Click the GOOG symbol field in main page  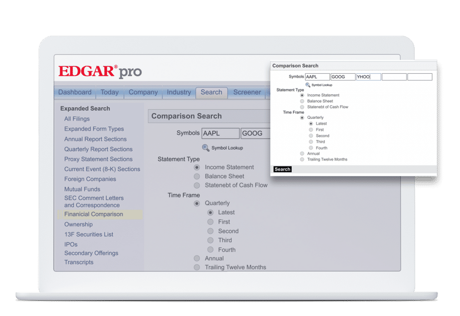click(x=255, y=133)
